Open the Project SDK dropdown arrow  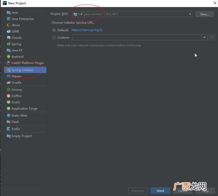tap(190, 14)
